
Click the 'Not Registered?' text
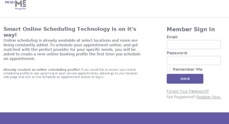181,97
